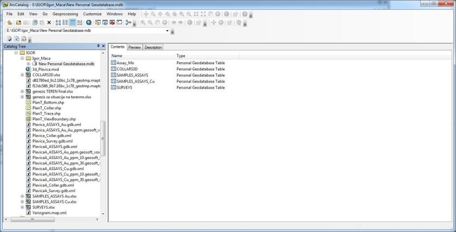The height and width of the screenshot is (232, 456).
Task: Collapse the Igor_Maca folder node
Action: [x=22, y=58]
